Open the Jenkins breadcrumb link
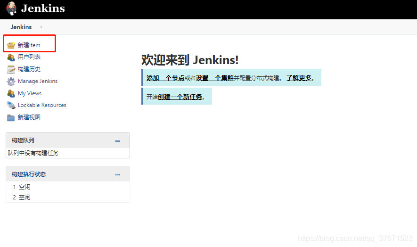 [x=21, y=27]
